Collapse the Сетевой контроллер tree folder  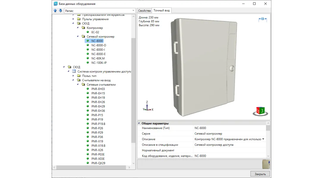point(78,36)
